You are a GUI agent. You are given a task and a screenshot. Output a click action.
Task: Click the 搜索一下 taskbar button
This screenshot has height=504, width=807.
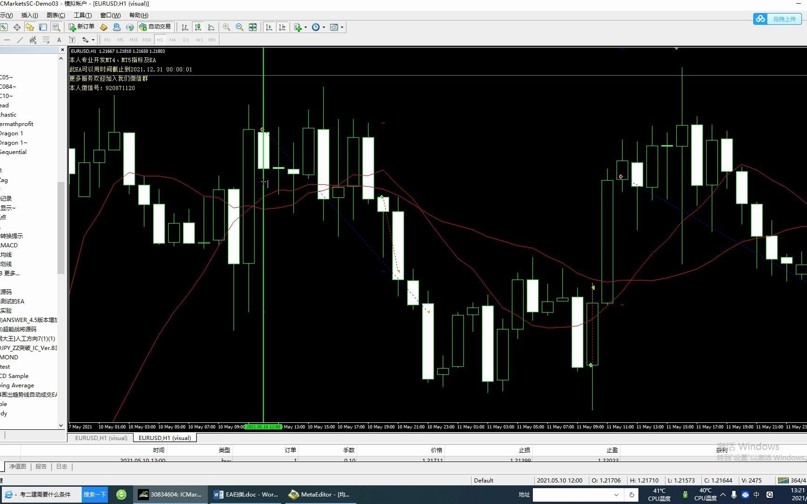(x=95, y=494)
